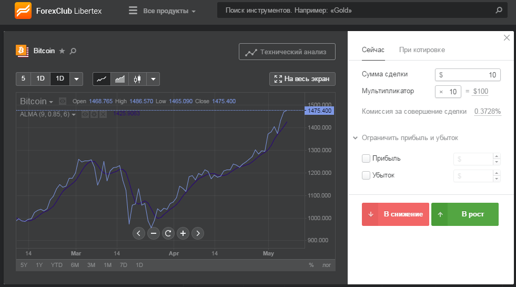
Task: Open the chart type dropdown arrow
Action: tap(153, 79)
